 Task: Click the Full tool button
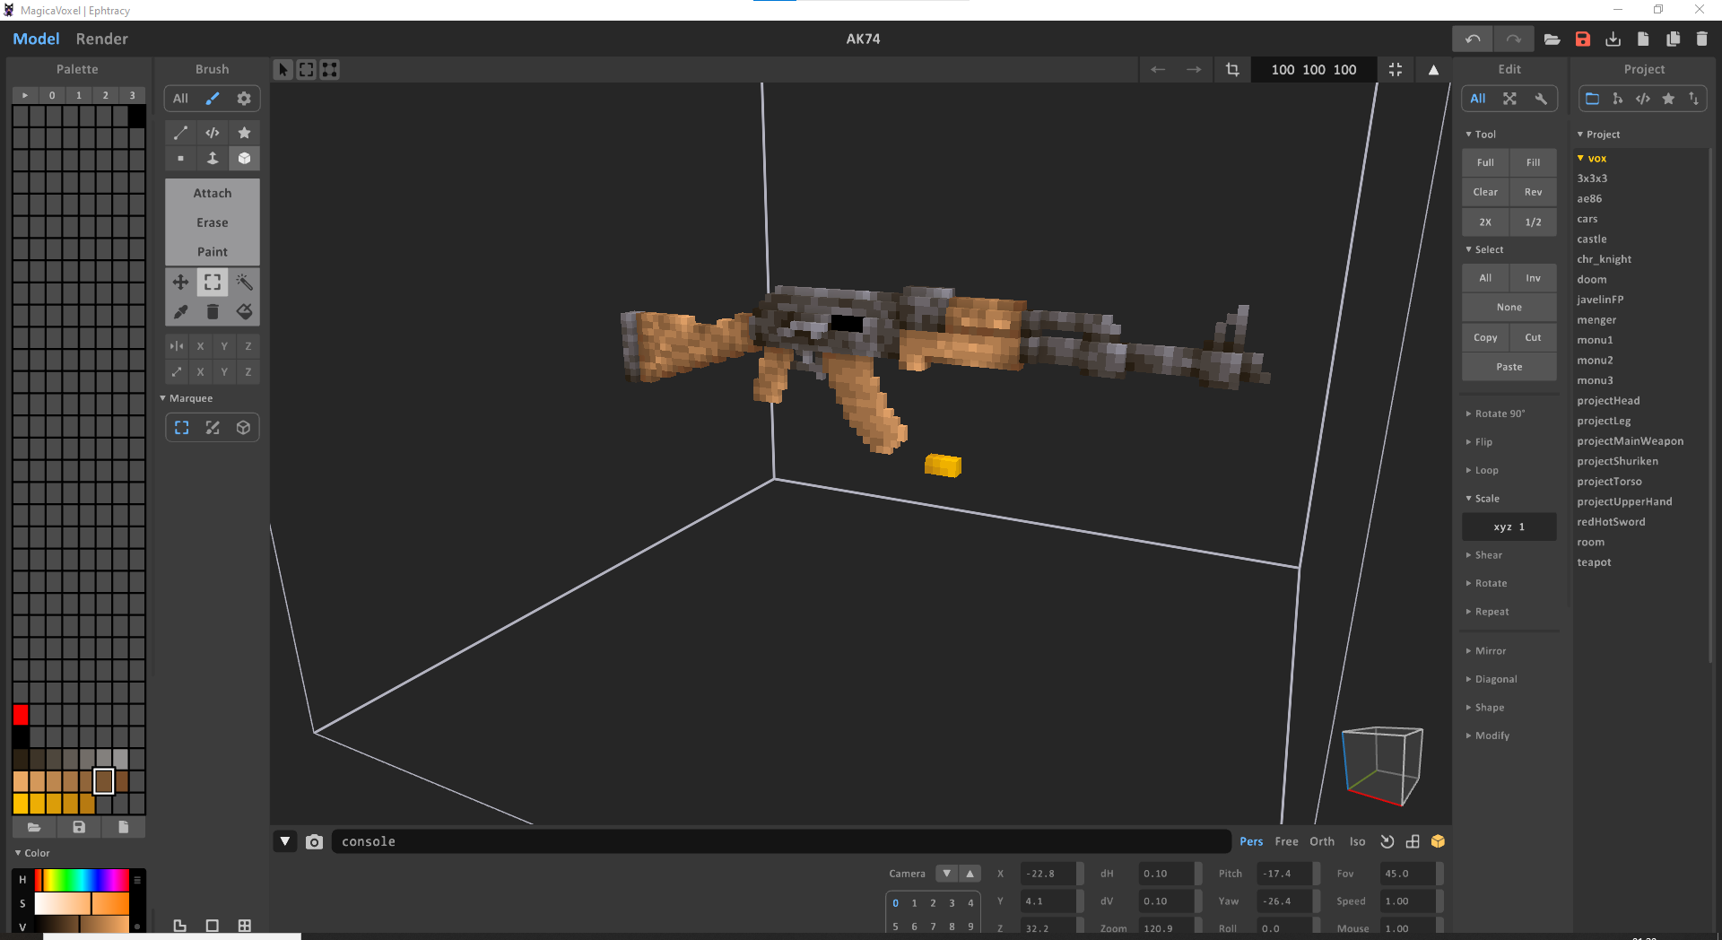coord(1485,162)
